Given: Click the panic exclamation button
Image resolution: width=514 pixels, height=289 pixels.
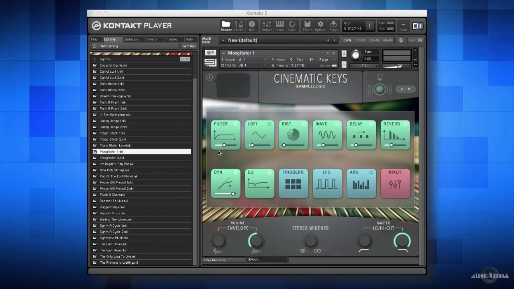Looking at the screenshot, I should click(370, 26).
